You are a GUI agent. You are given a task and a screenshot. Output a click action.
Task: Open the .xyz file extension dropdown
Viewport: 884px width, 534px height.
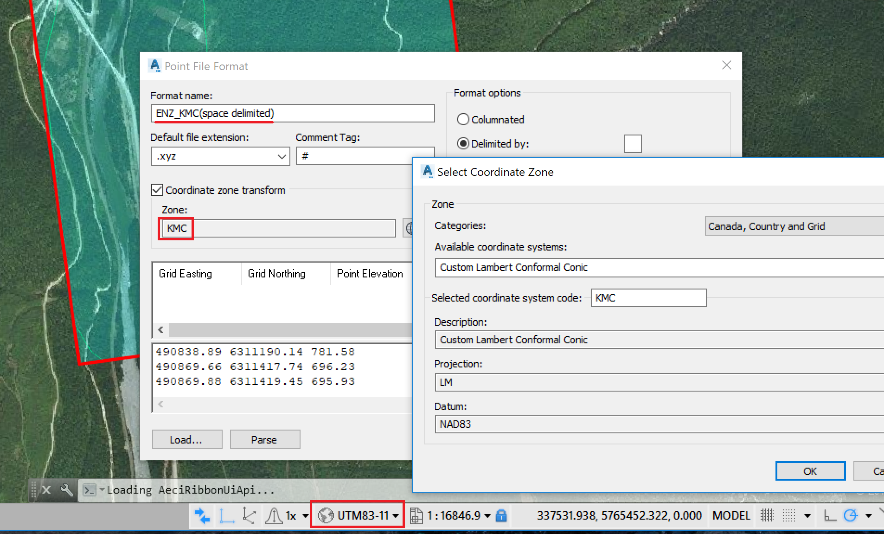pos(282,156)
